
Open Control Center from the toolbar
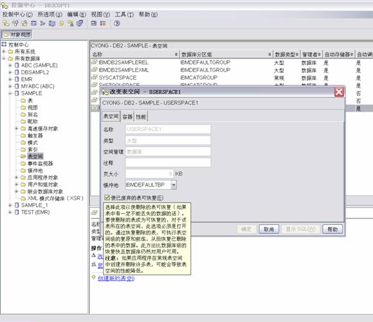tap(6, 23)
